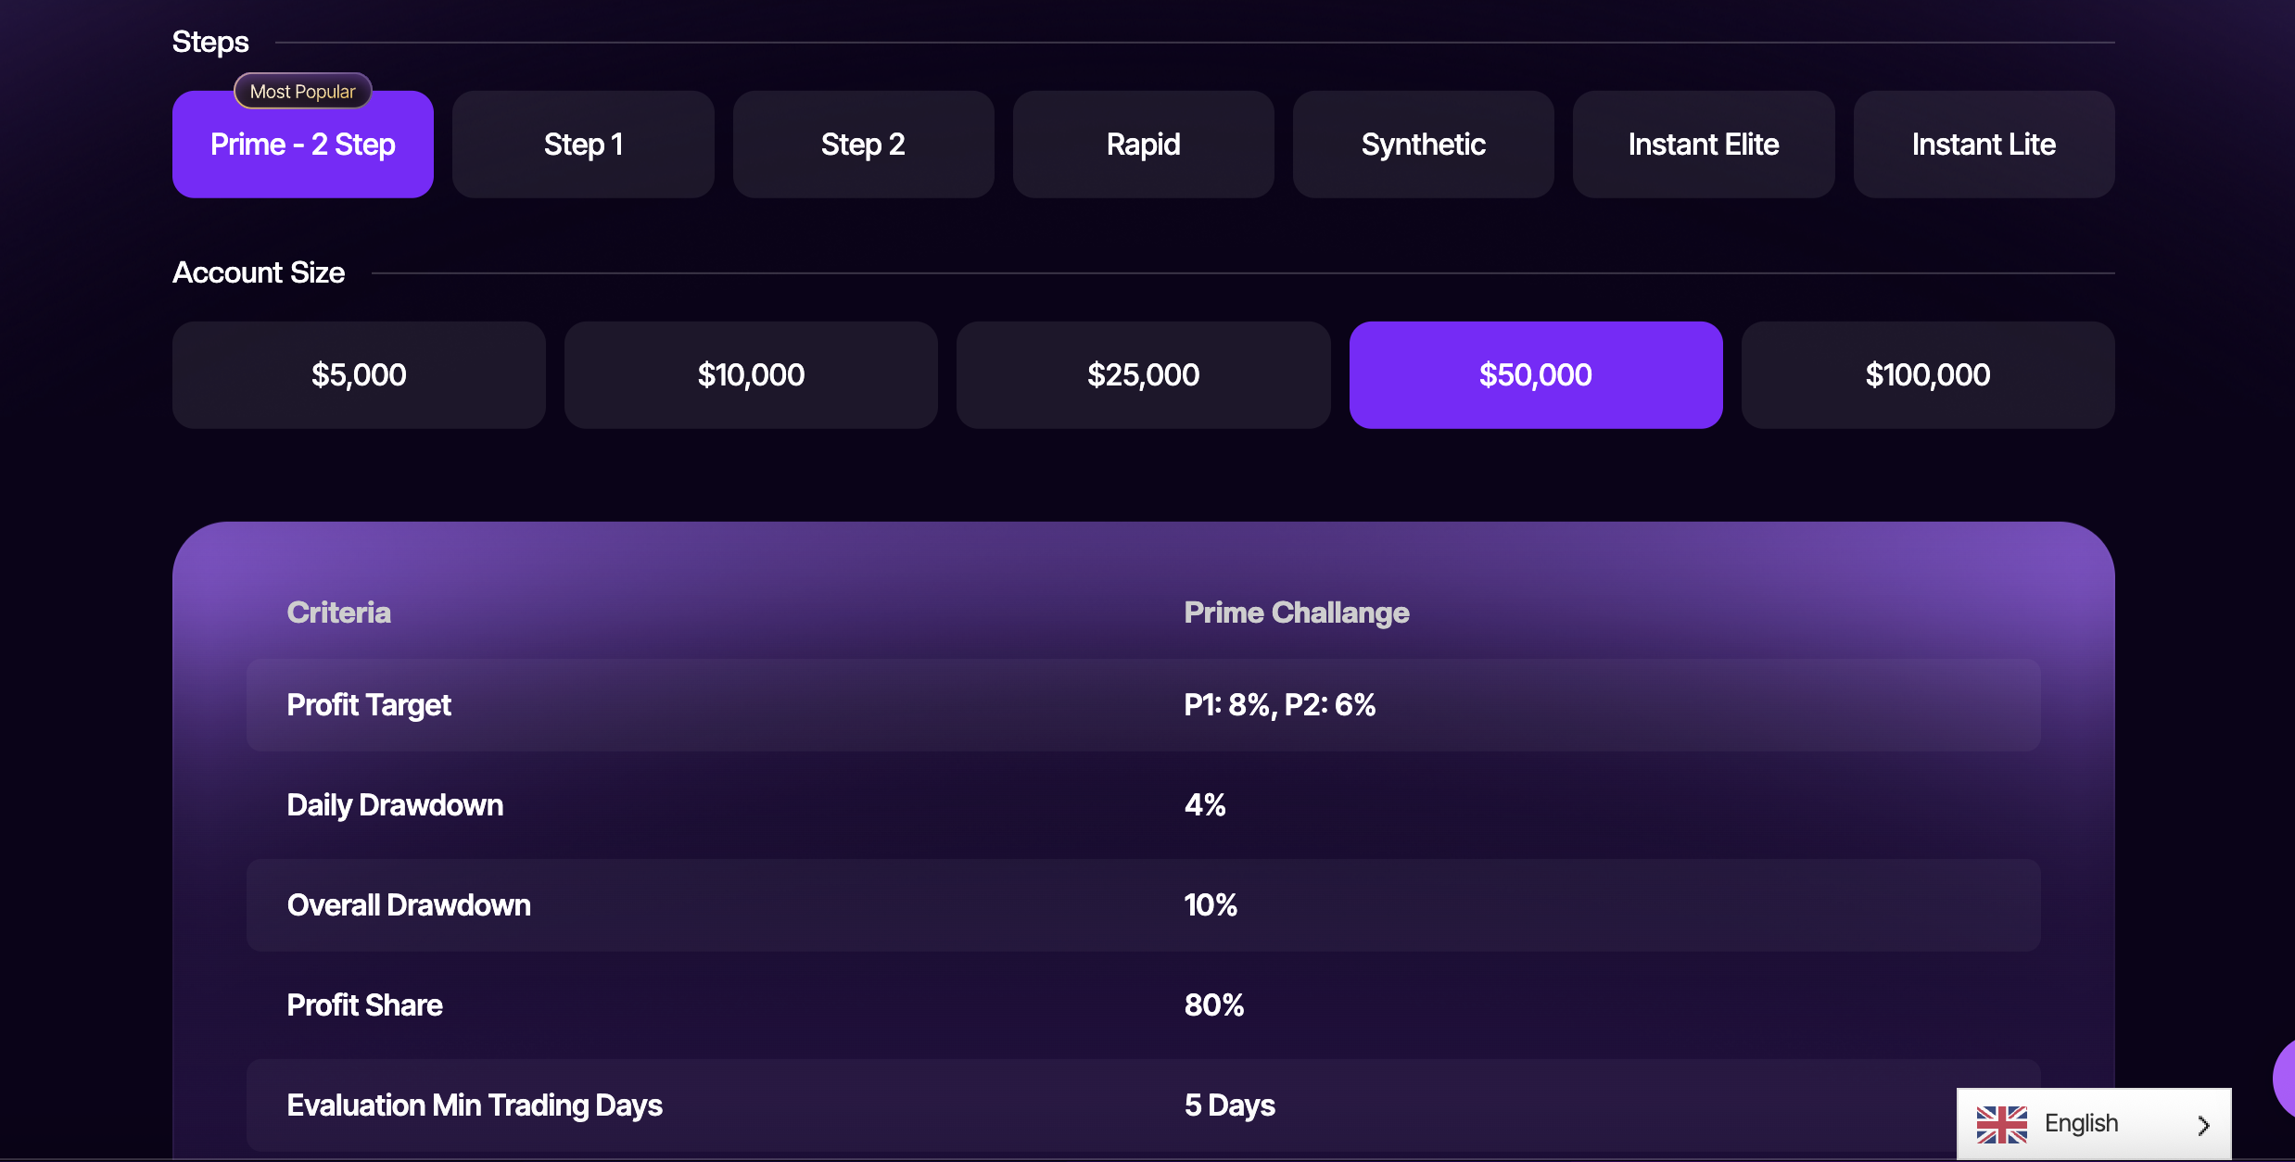The height and width of the screenshot is (1162, 2295).
Task: Select the $100,000 account size
Action: point(1927,374)
